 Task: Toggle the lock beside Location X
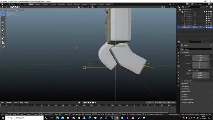pyautogui.click(x=209, y=56)
